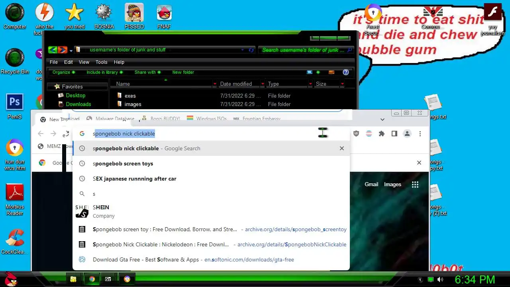Open the Google apps grid icon

pos(415,184)
